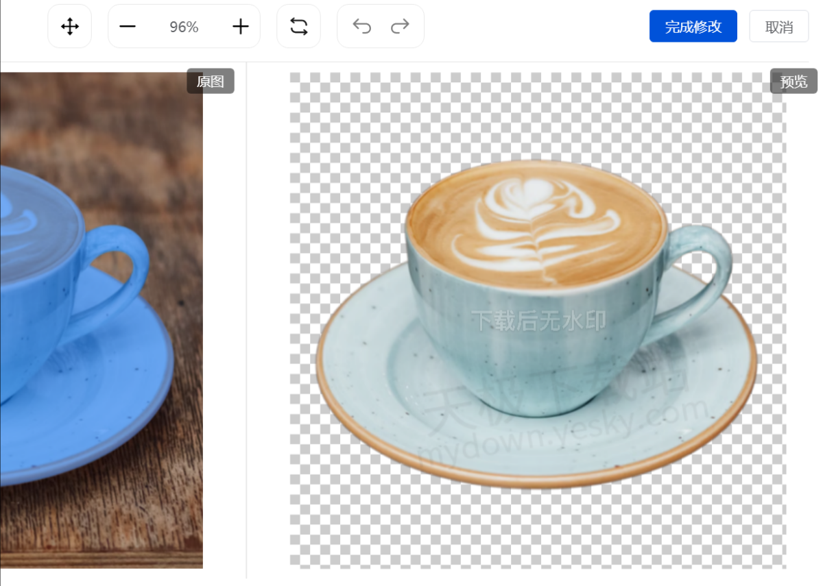Select the 原图 label tag
The width and height of the screenshot is (823, 586).
coord(210,82)
